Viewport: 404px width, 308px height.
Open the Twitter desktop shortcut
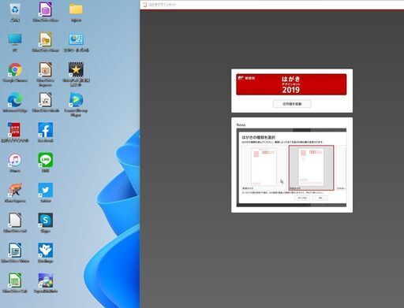[x=45, y=191]
